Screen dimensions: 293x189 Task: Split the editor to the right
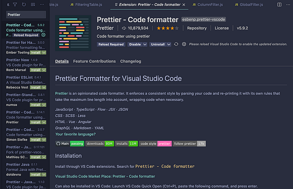(279, 5)
